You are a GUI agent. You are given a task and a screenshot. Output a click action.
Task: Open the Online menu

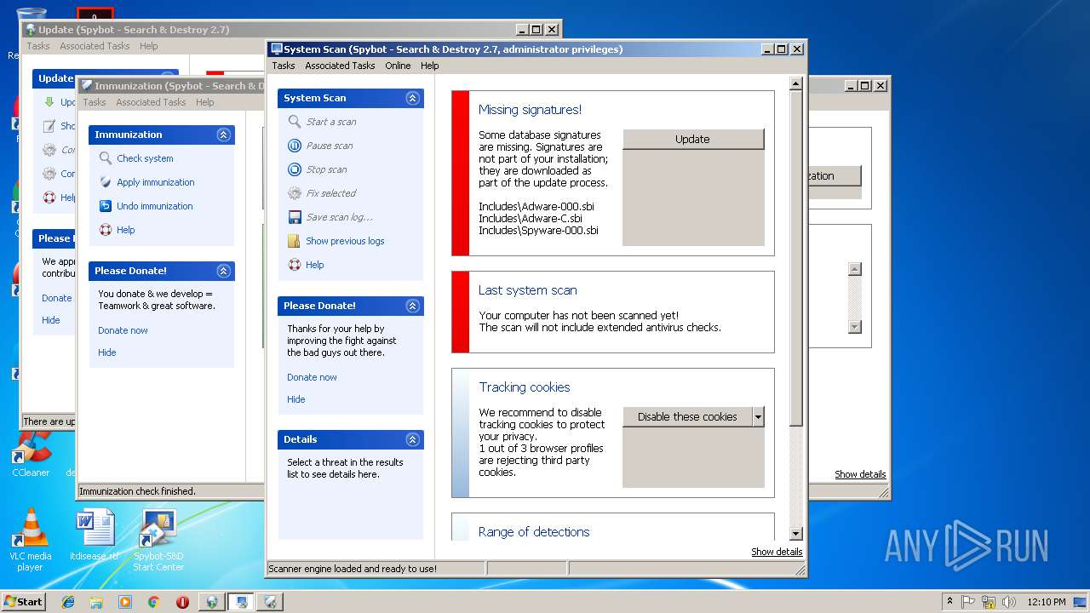click(398, 66)
